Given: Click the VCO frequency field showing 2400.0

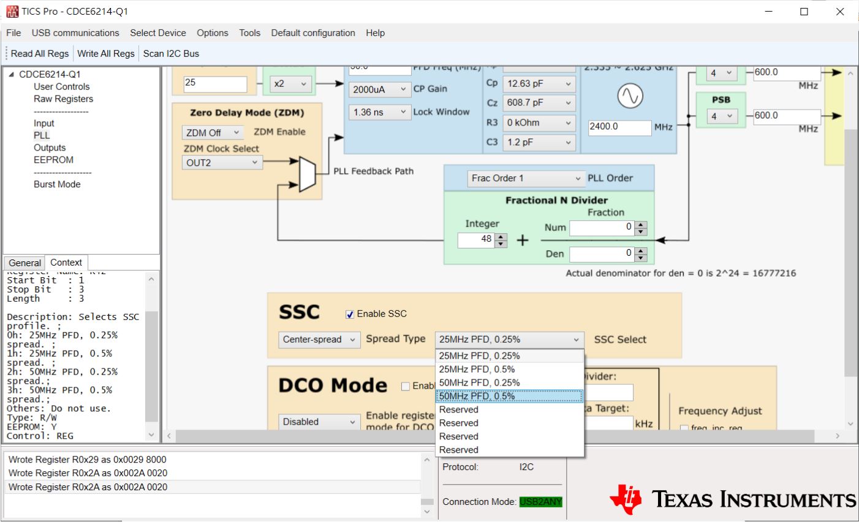Looking at the screenshot, I should [619, 127].
